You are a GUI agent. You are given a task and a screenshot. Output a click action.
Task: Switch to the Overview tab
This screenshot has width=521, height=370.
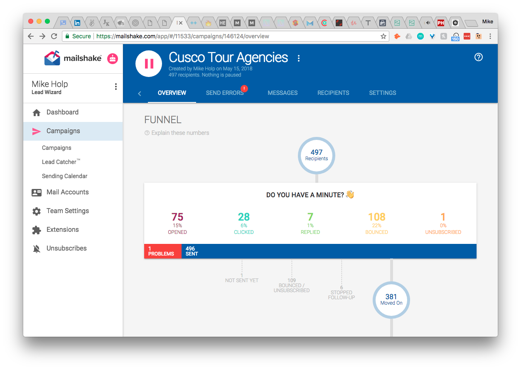pos(172,93)
